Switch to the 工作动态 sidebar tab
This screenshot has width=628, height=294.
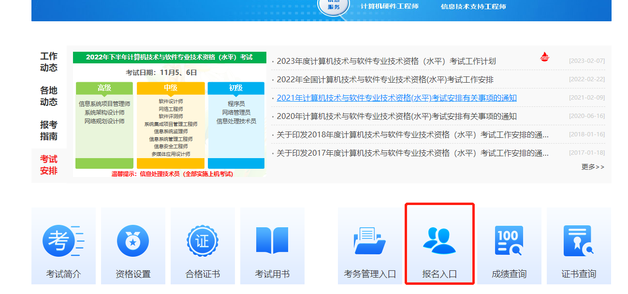click(x=48, y=61)
